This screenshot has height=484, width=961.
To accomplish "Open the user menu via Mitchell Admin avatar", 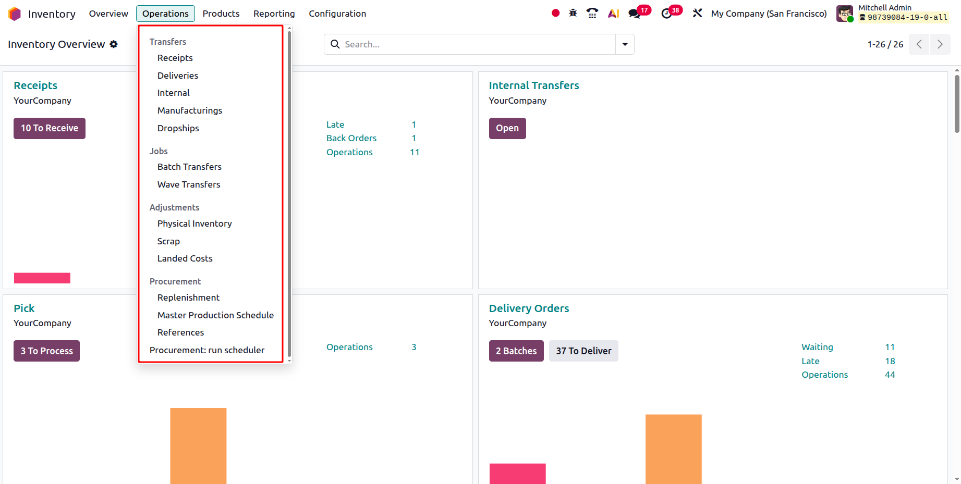I will pos(844,14).
